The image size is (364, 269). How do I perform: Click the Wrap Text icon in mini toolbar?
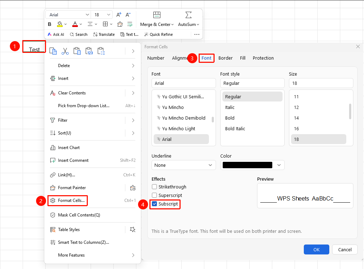130,24
